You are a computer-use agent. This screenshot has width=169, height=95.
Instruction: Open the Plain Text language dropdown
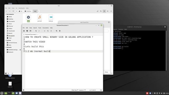(x=75, y=90)
